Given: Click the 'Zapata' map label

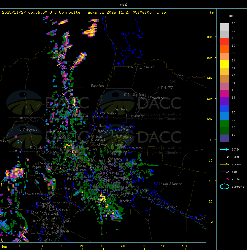Looking at the screenshot, I should pos(66,221).
